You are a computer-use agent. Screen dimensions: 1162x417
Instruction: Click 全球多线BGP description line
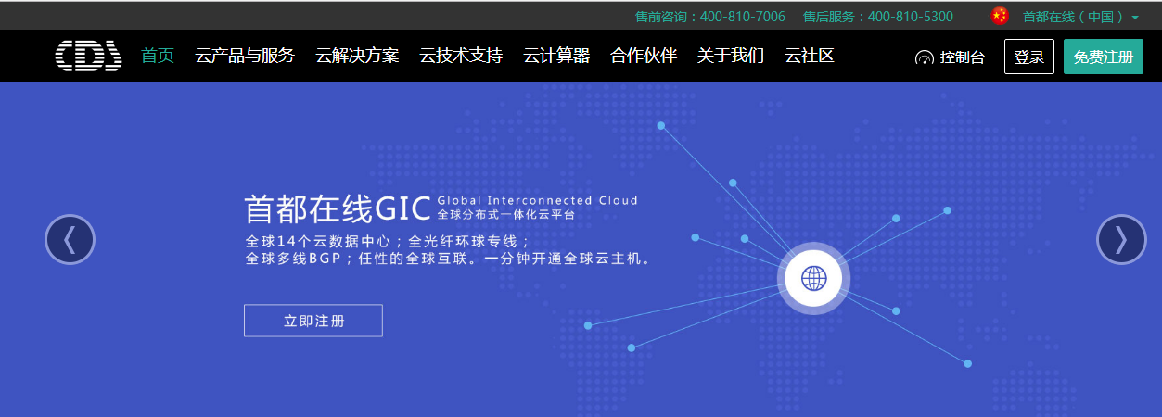449,259
